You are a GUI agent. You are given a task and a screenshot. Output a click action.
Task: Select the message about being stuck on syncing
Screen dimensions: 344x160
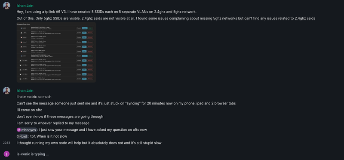126,103
